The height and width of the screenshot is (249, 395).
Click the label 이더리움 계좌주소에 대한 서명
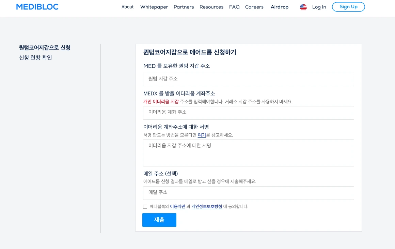(x=176, y=127)
